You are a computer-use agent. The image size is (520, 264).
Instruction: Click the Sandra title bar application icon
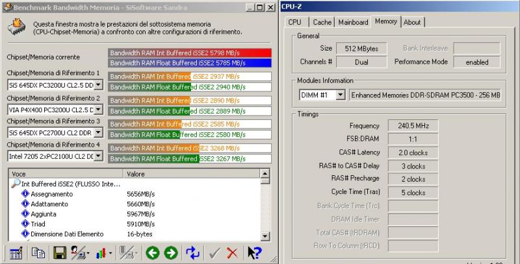(8, 7)
